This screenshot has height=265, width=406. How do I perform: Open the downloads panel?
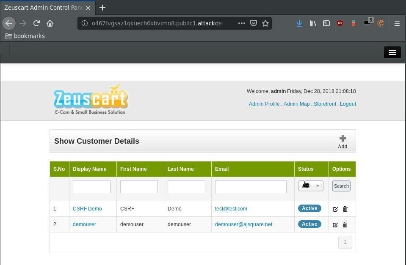pos(299,23)
